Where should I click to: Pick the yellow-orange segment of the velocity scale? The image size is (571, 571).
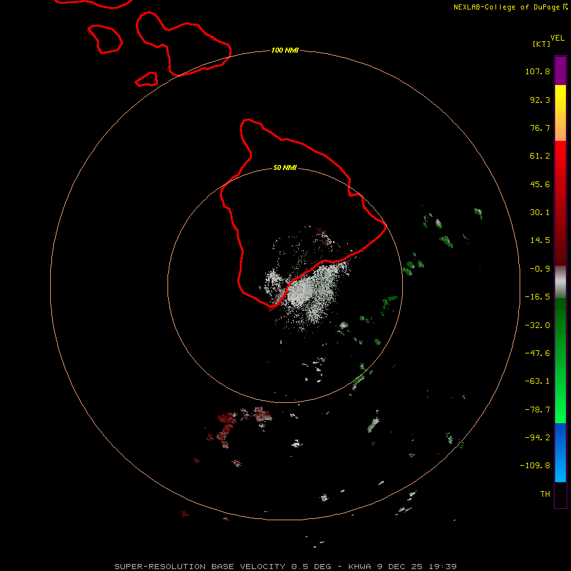pyautogui.click(x=560, y=113)
